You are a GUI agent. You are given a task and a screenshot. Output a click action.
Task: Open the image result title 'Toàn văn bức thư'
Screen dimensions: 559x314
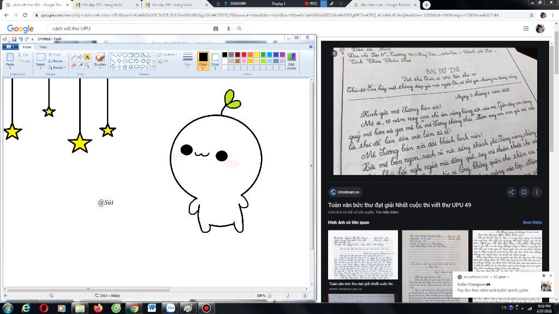(399, 205)
